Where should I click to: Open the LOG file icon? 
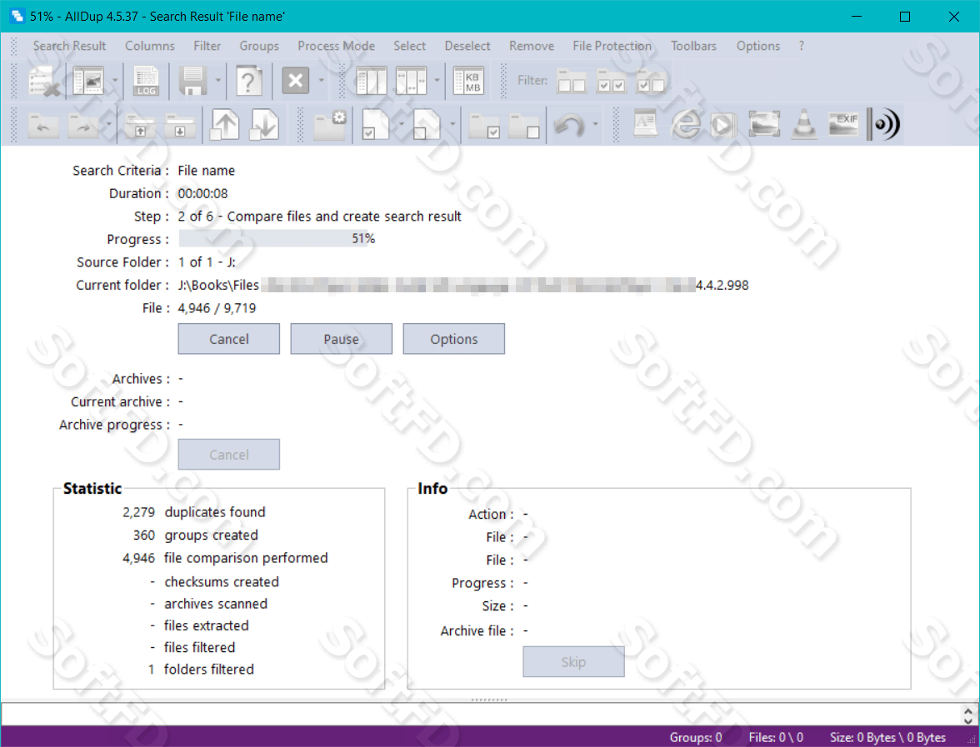click(147, 82)
